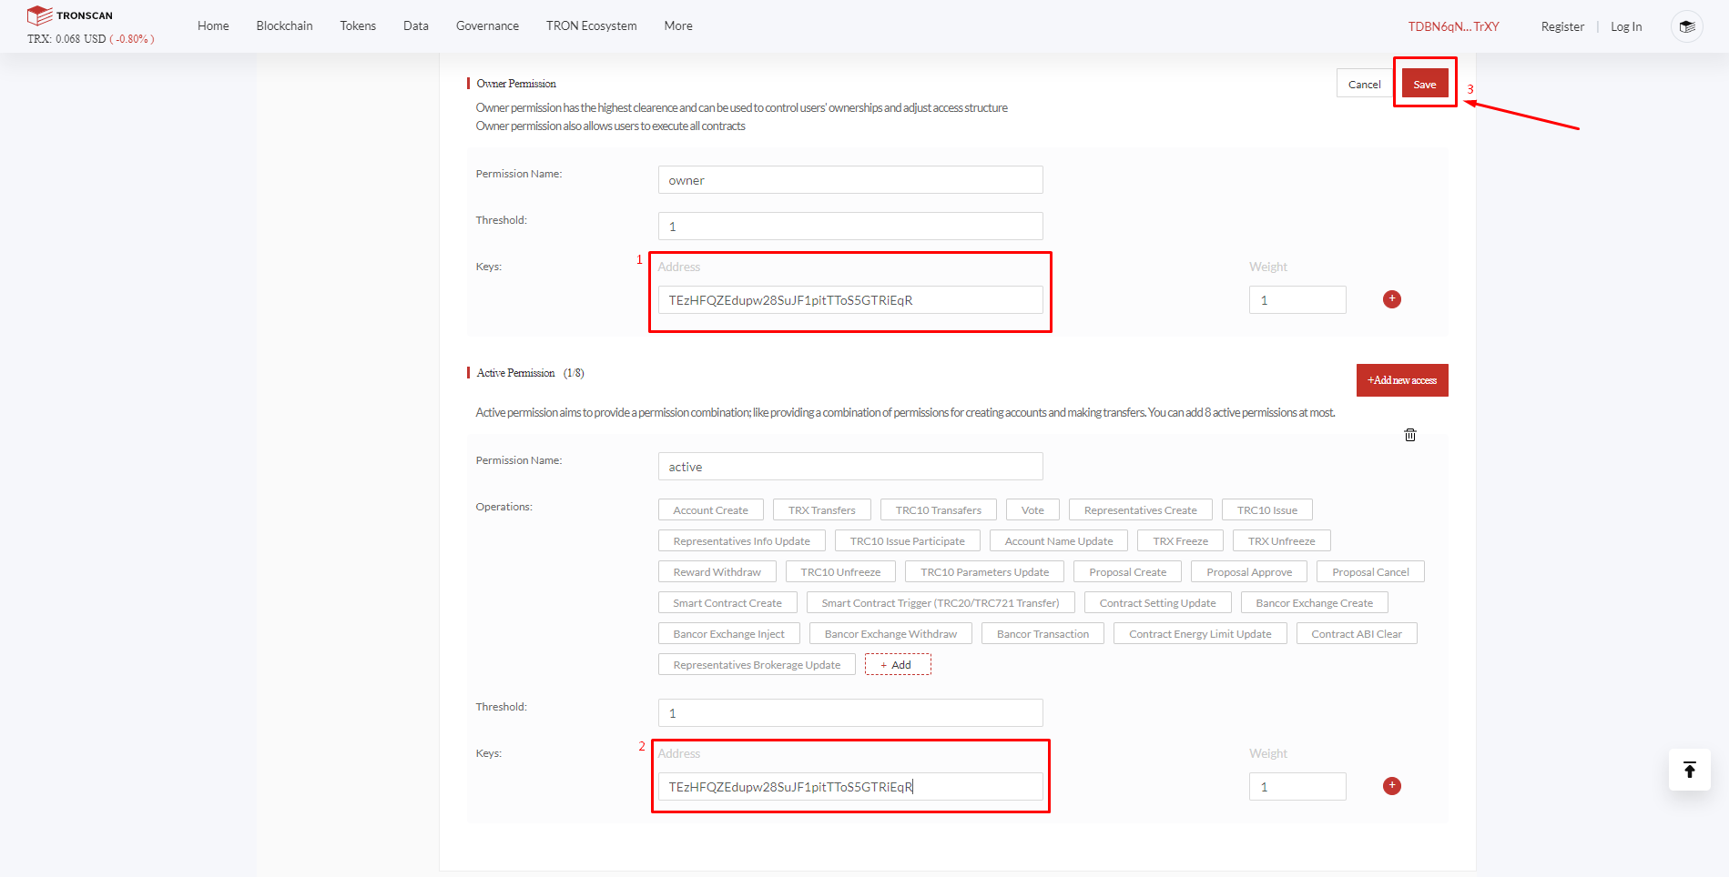
Task: Open the Blockchain menu
Action: pyautogui.click(x=284, y=25)
